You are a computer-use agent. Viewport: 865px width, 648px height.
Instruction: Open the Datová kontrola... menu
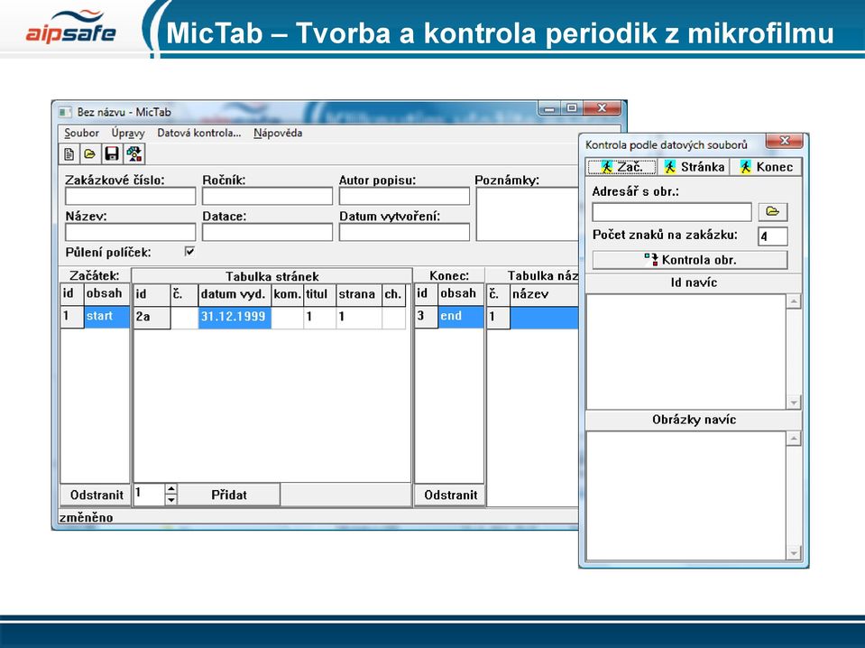click(x=198, y=133)
